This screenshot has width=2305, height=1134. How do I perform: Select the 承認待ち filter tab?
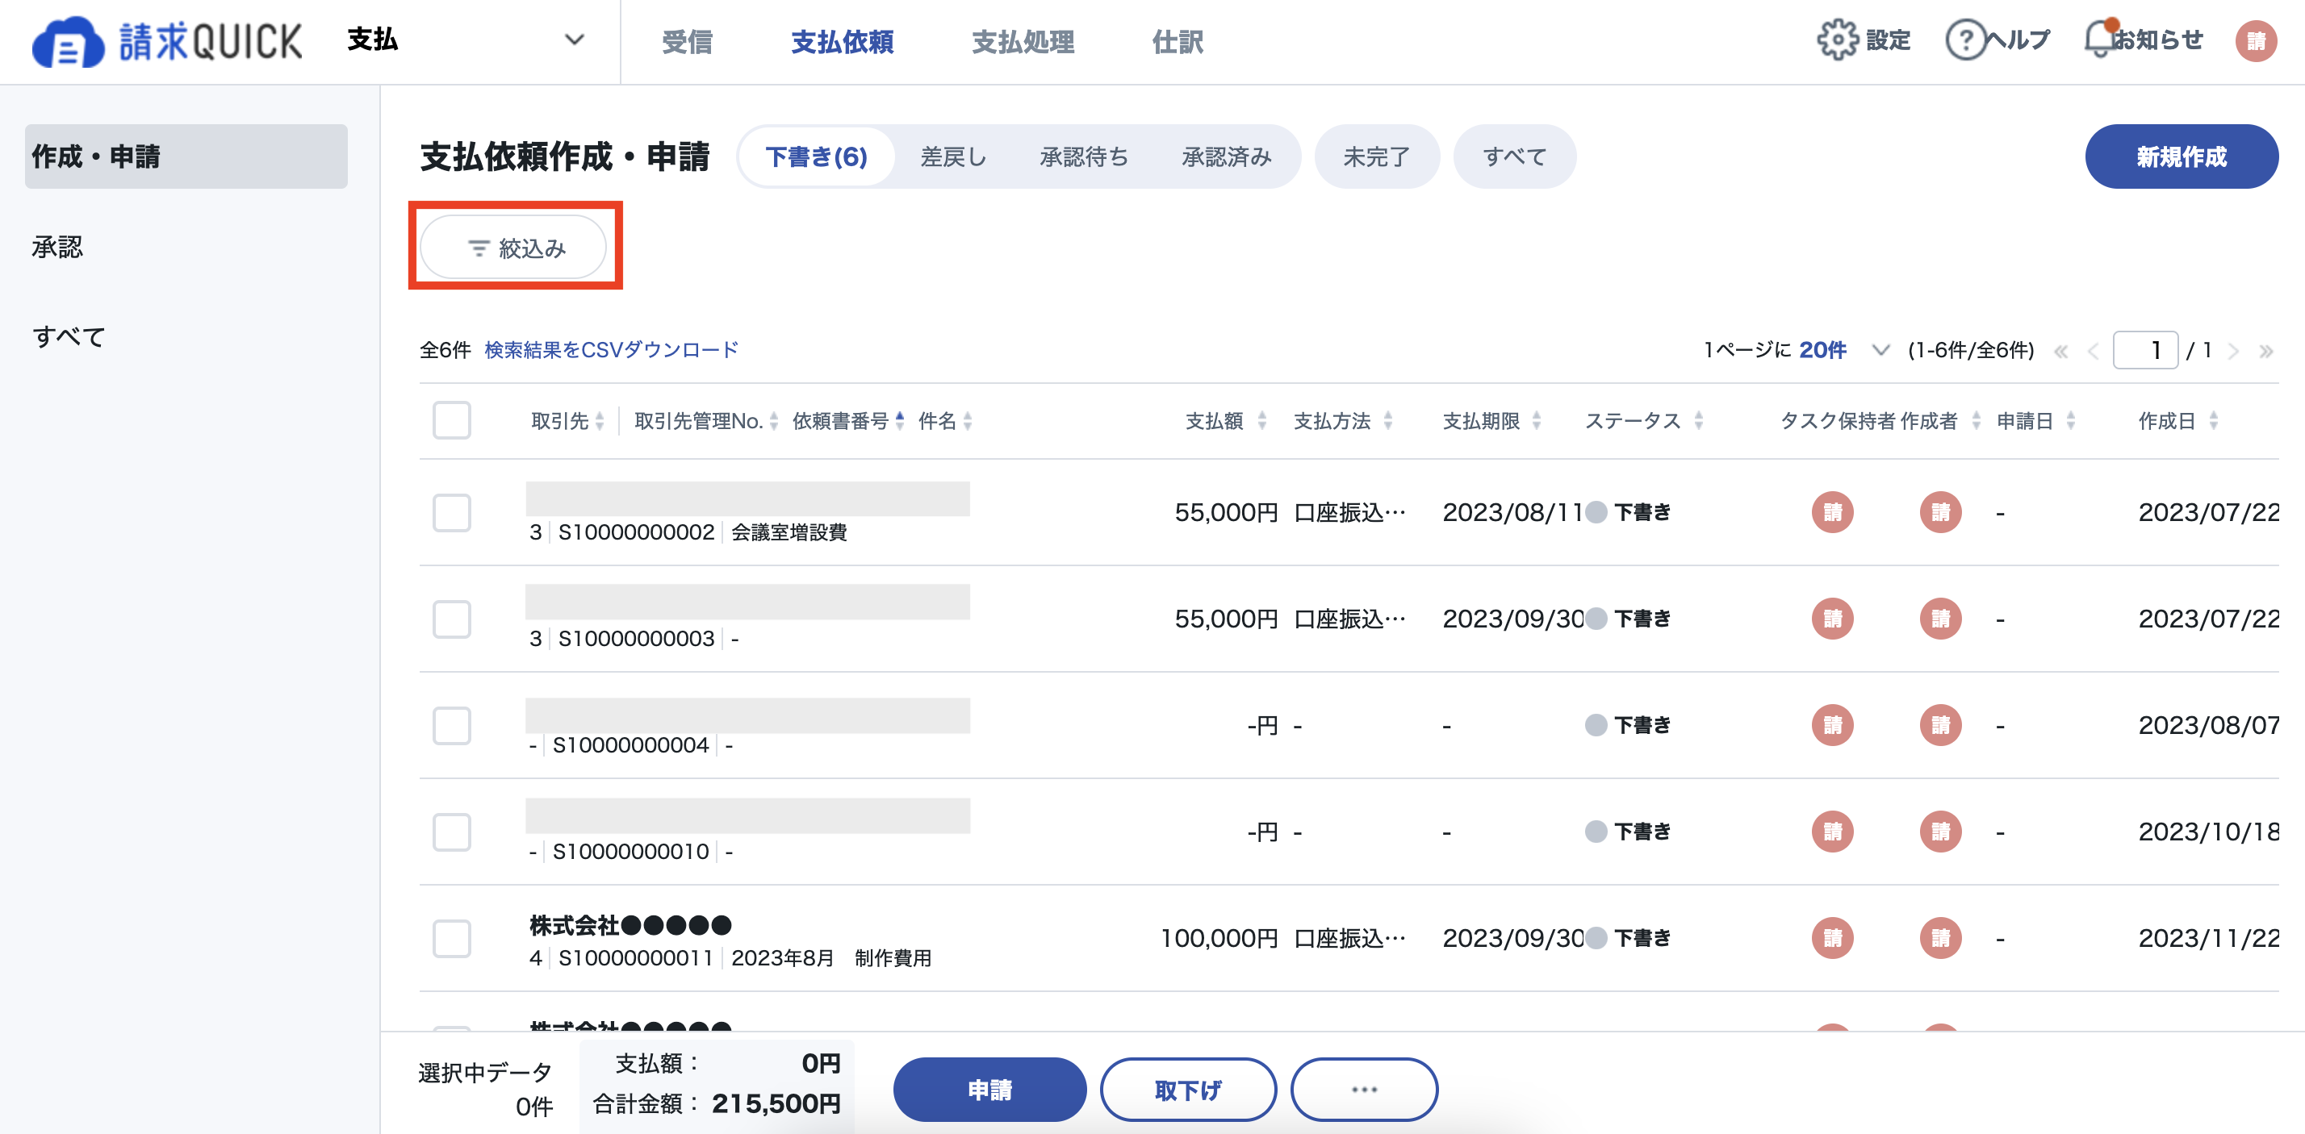tap(1084, 156)
